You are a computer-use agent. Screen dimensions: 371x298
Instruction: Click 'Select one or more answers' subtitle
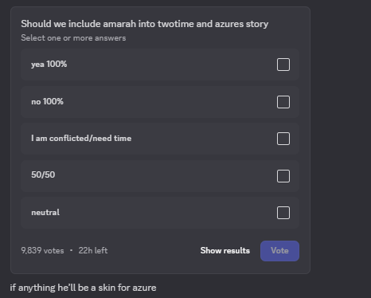coord(73,38)
